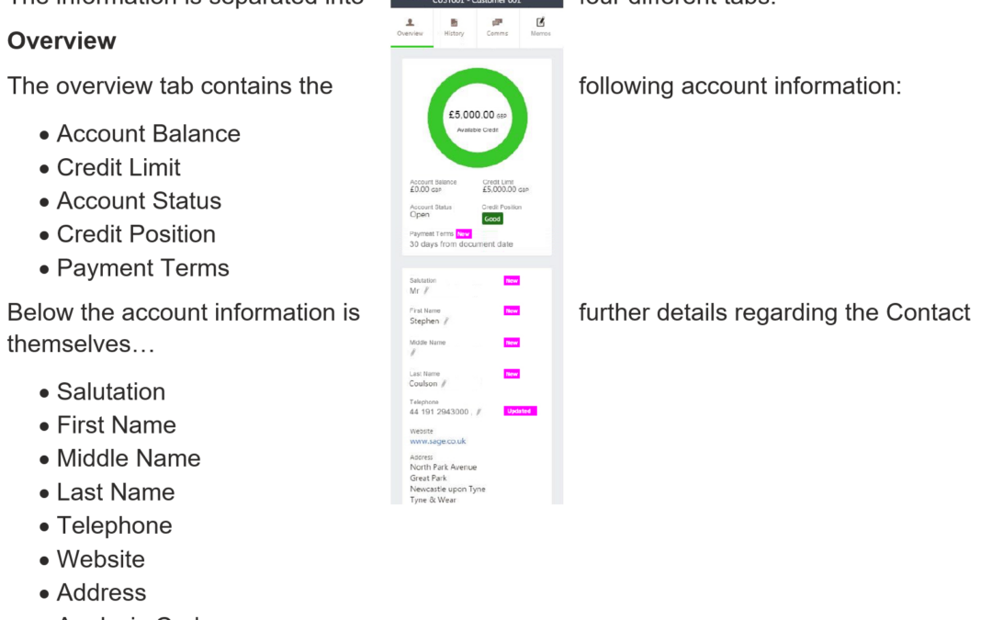The image size is (992, 620).
Task: Click the pencil icon beside telephone number
Action: pos(479,411)
